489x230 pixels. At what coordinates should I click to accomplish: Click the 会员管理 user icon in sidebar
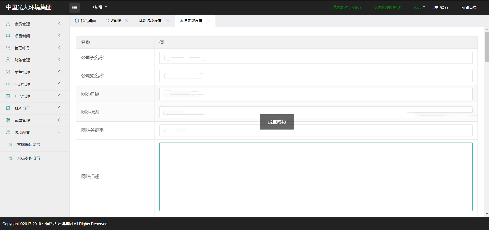8,24
